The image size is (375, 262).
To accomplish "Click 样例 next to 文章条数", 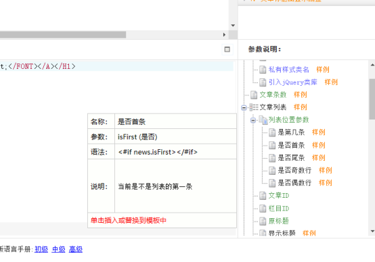I will (300, 95).
